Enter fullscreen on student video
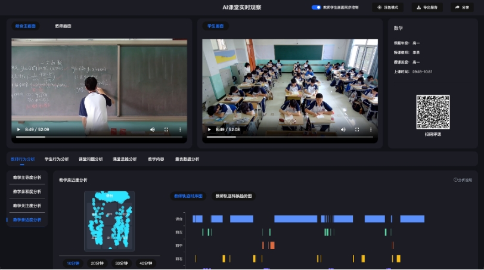The height and width of the screenshot is (270, 484). click(357, 129)
